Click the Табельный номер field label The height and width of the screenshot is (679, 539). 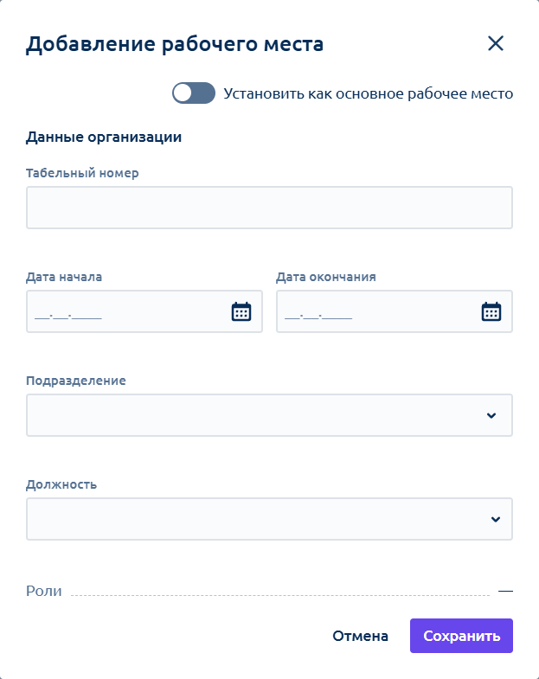(x=82, y=173)
